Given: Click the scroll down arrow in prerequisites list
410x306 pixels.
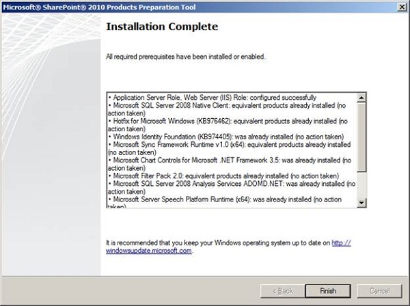Looking at the screenshot, I should [361, 203].
